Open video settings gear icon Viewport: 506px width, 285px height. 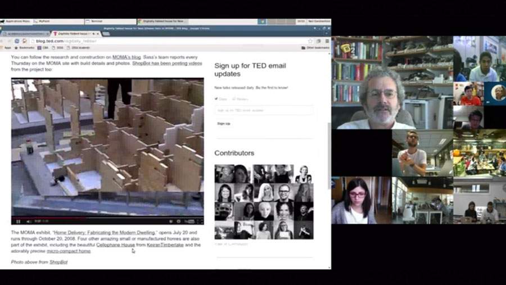pyautogui.click(x=178, y=221)
